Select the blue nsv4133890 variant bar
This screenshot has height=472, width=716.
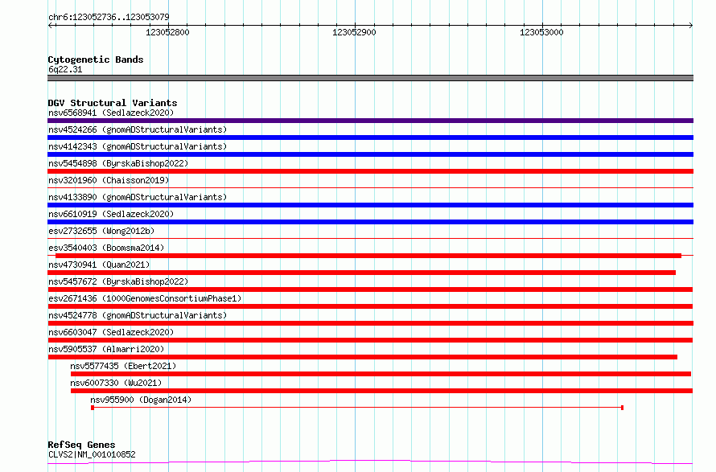(x=370, y=205)
